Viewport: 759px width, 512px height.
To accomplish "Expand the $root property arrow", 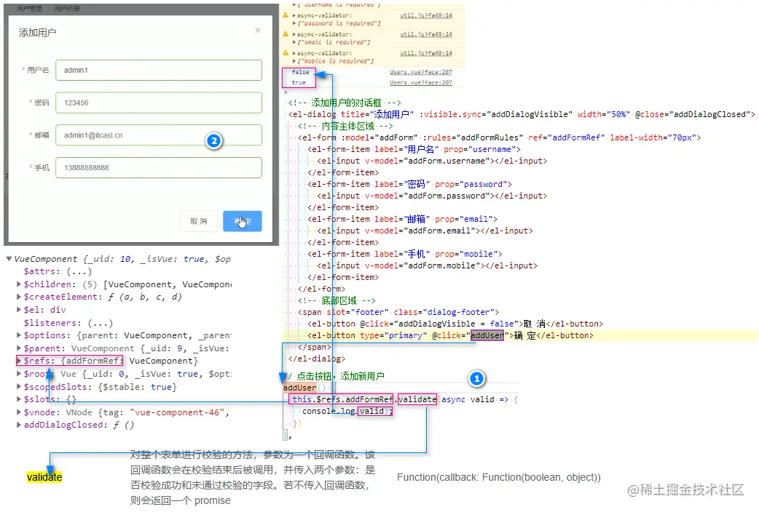I will (19, 374).
